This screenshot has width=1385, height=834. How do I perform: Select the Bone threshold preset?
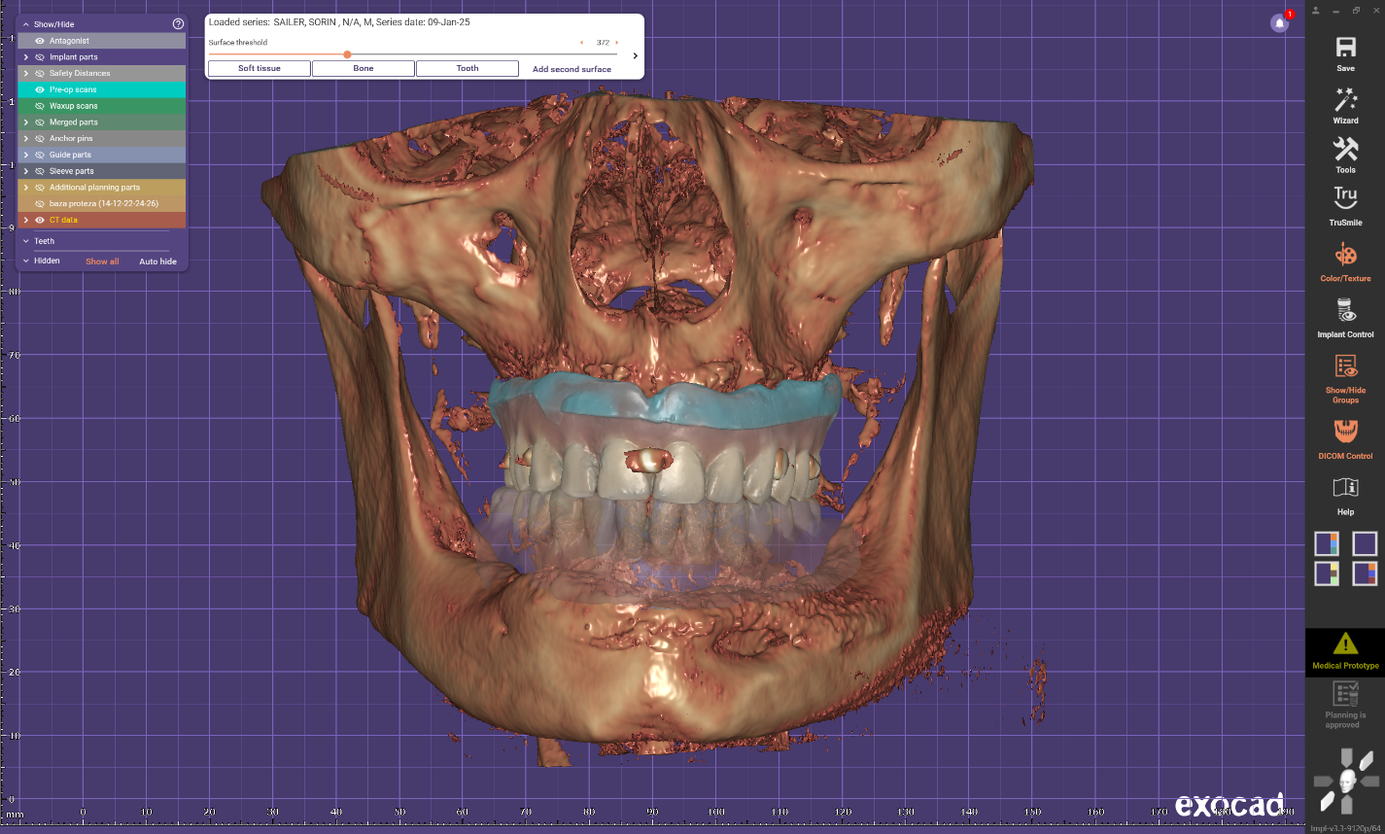click(364, 68)
